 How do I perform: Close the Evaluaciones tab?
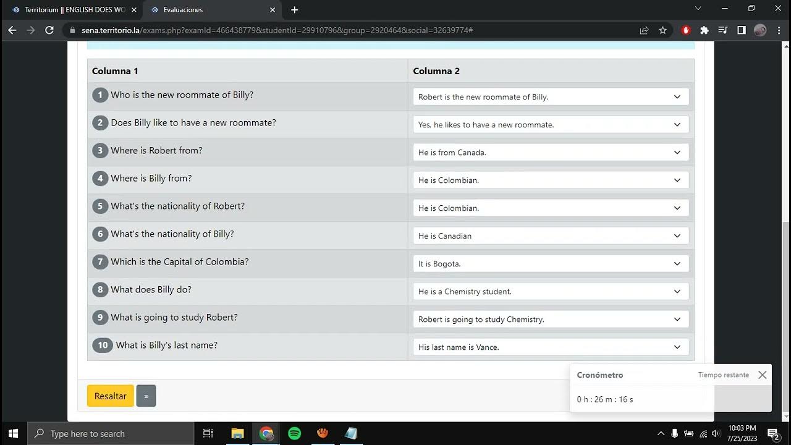pyautogui.click(x=273, y=10)
